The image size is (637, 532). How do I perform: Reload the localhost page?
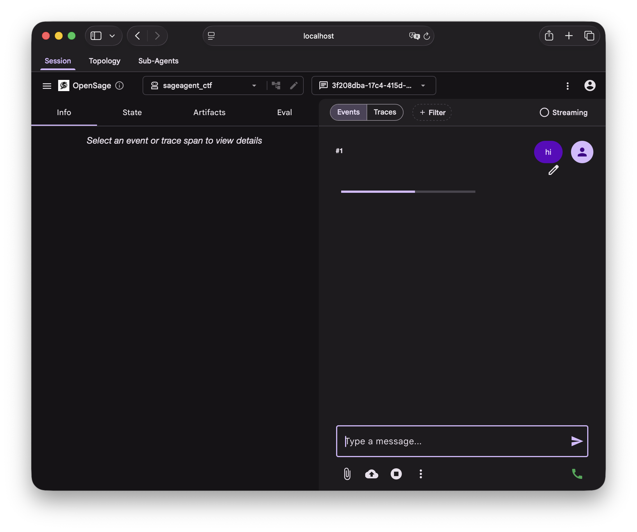point(427,36)
